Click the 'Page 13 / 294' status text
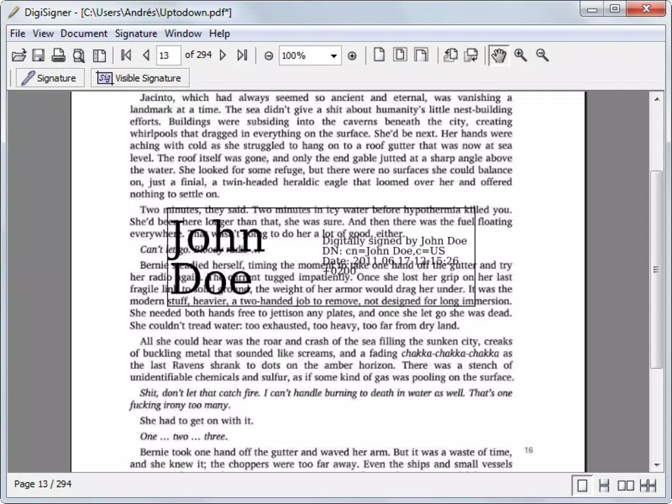 [x=43, y=484]
